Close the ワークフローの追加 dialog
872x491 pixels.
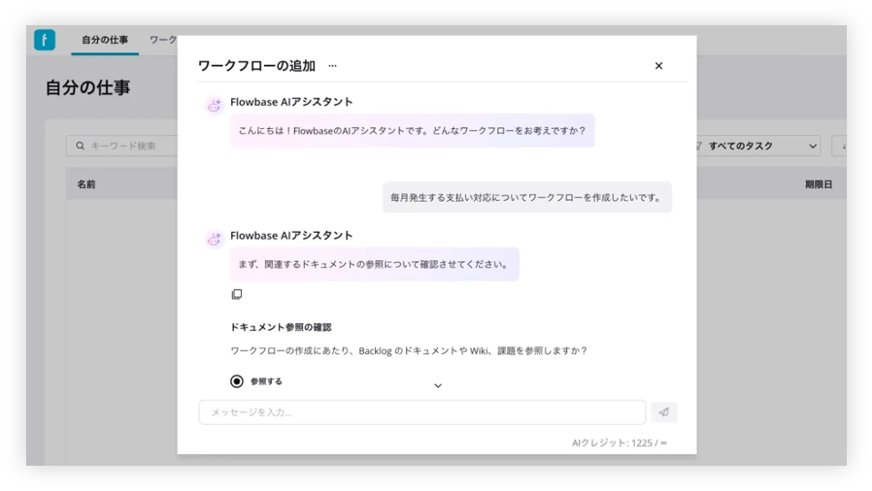[x=658, y=66]
